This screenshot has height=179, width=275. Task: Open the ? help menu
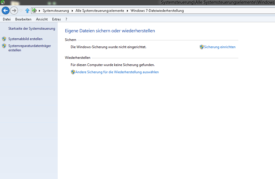66,19
